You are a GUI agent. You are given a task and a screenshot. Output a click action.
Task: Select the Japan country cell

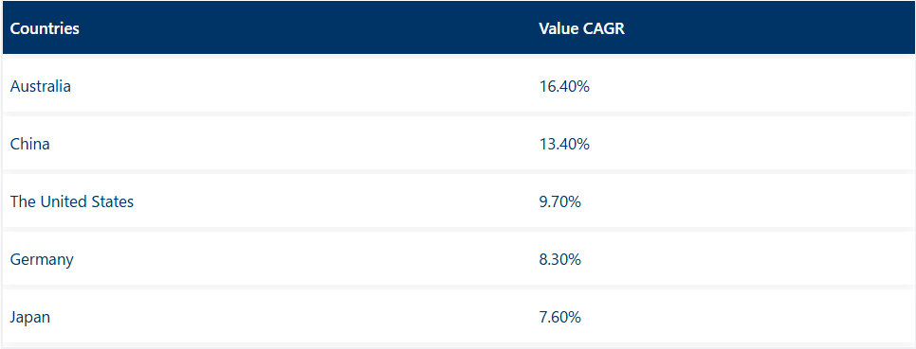pyautogui.click(x=30, y=318)
